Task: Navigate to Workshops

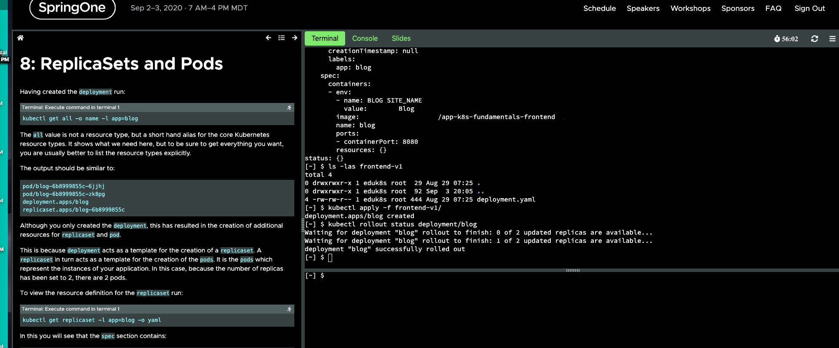Action: click(x=690, y=8)
